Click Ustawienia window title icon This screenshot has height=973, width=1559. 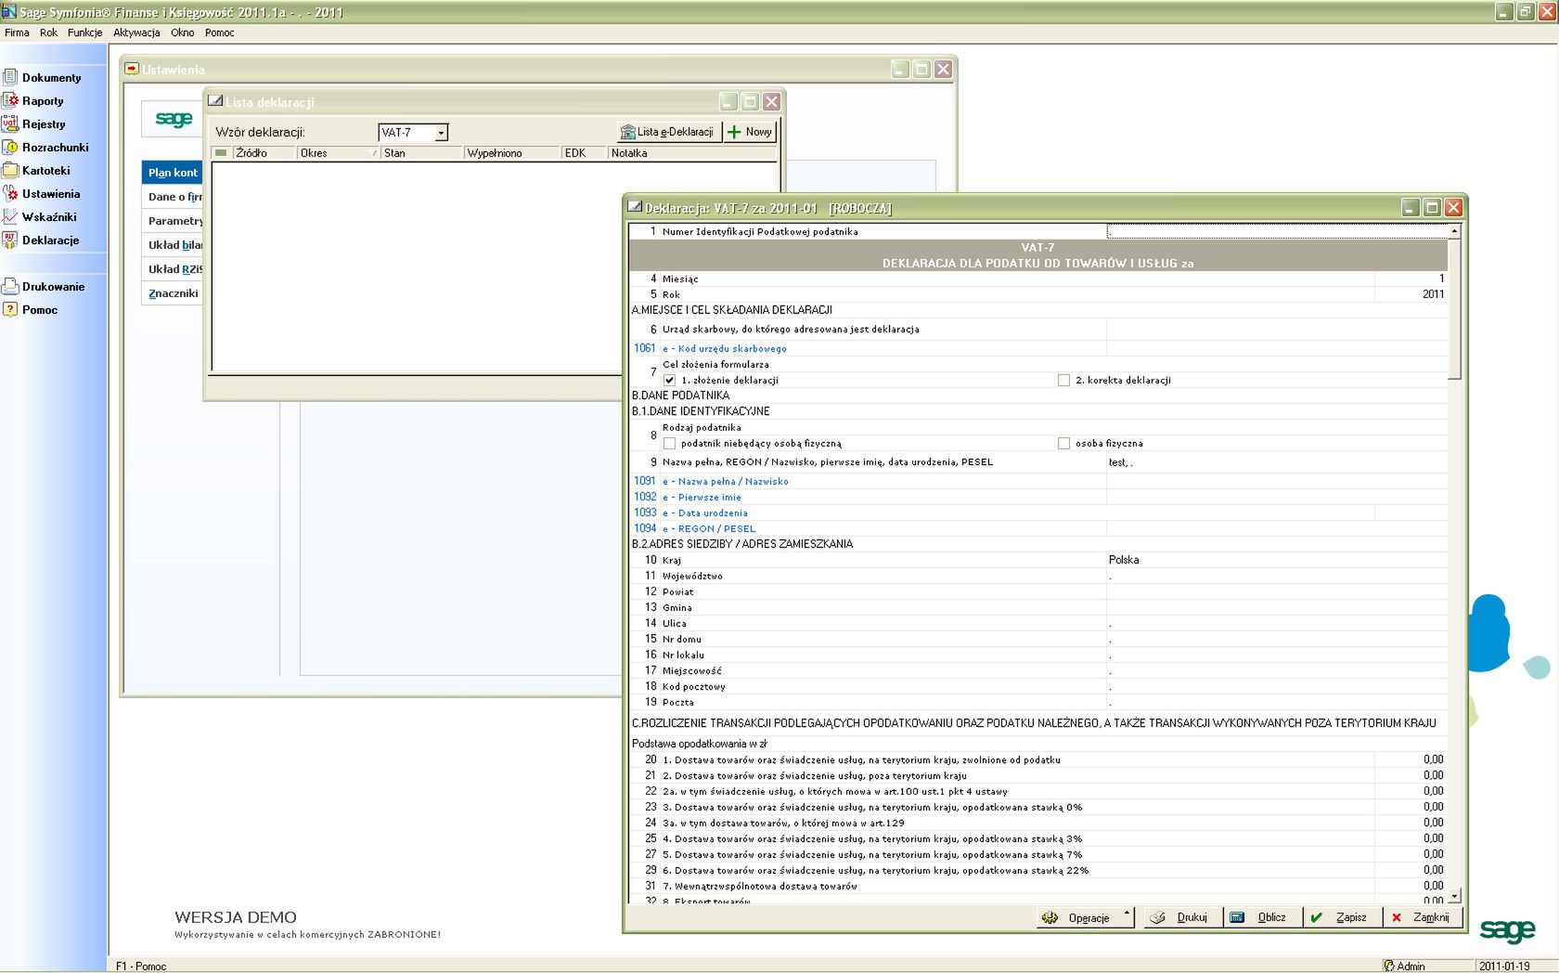pos(132,69)
